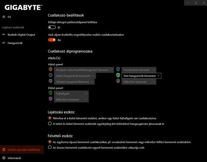Image resolution: width=207 pixels, height=162 pixels.
Task: Expand the Középső csatorna/Mélyhangszóró kimenet dropdown
Action: pyautogui.click(x=84, y=70)
